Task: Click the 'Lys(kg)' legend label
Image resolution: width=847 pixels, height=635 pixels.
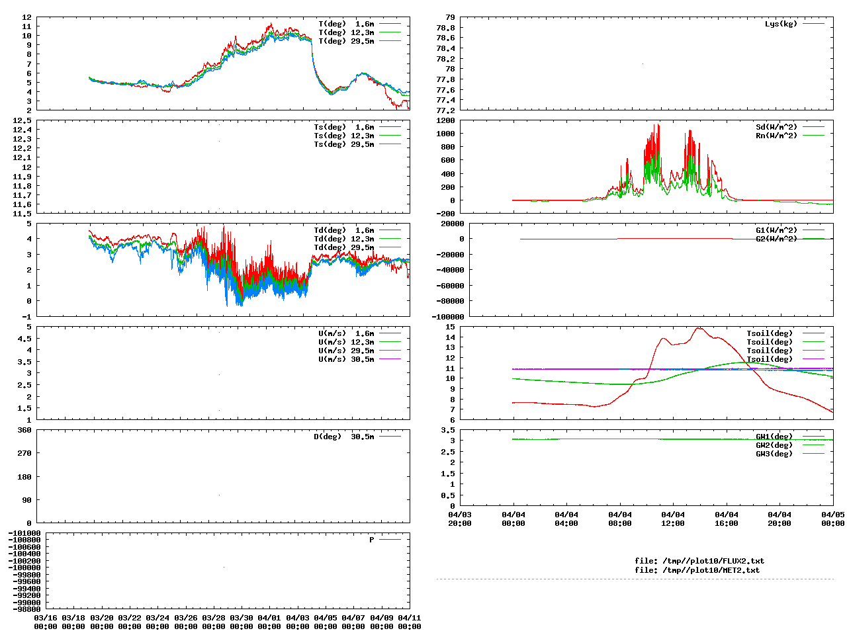Action: click(x=781, y=24)
